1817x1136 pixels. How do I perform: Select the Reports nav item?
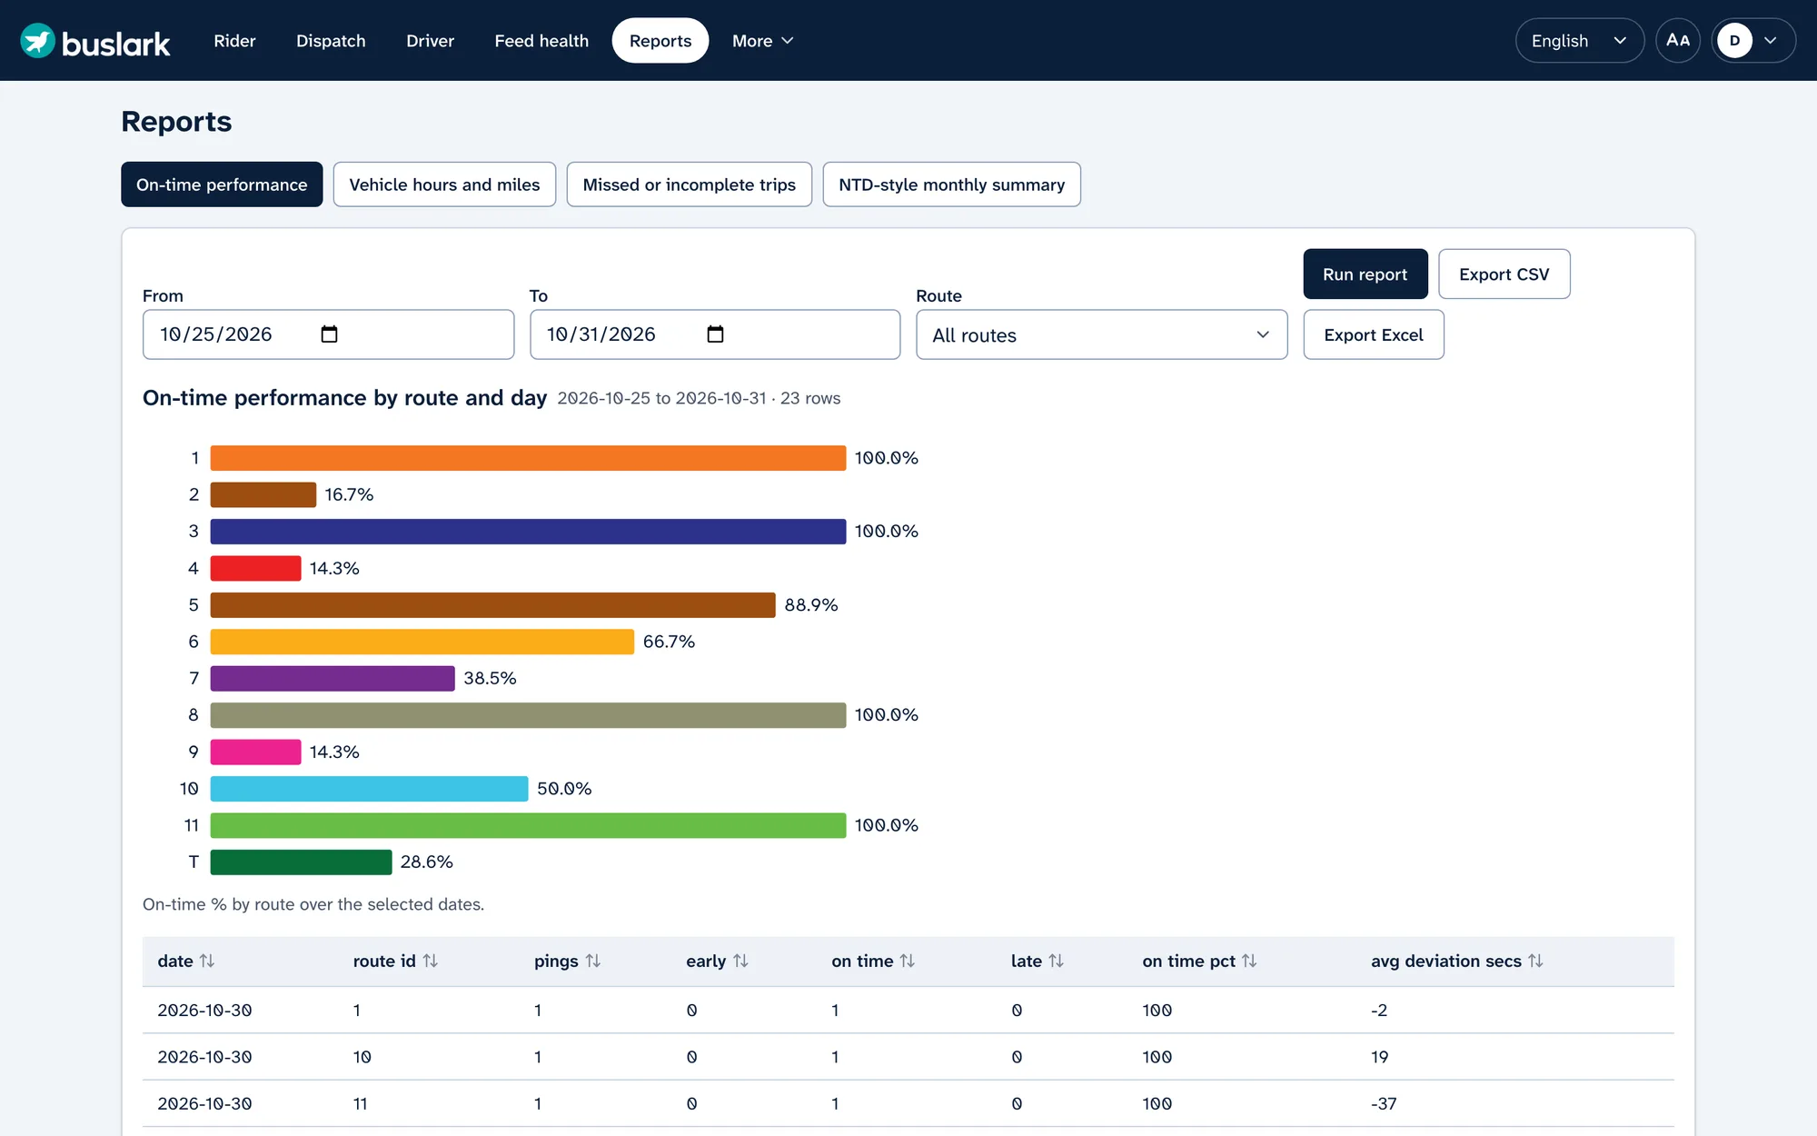point(660,41)
